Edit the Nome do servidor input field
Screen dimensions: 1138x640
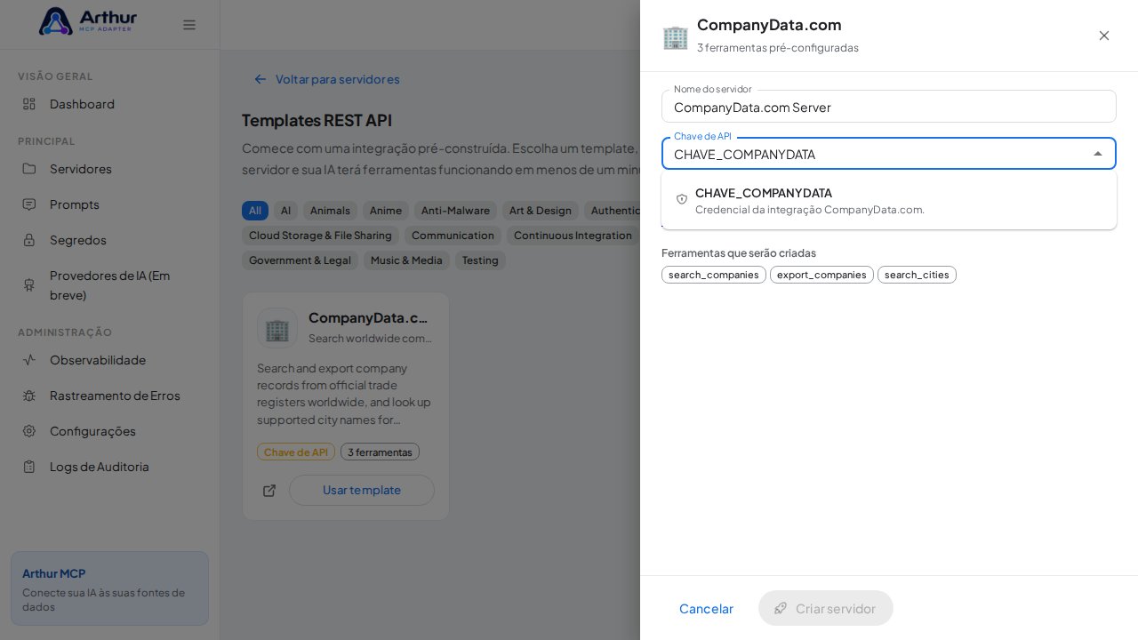click(x=889, y=107)
